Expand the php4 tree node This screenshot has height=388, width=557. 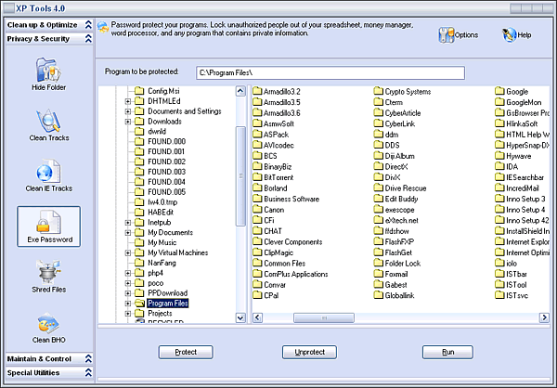tap(128, 273)
